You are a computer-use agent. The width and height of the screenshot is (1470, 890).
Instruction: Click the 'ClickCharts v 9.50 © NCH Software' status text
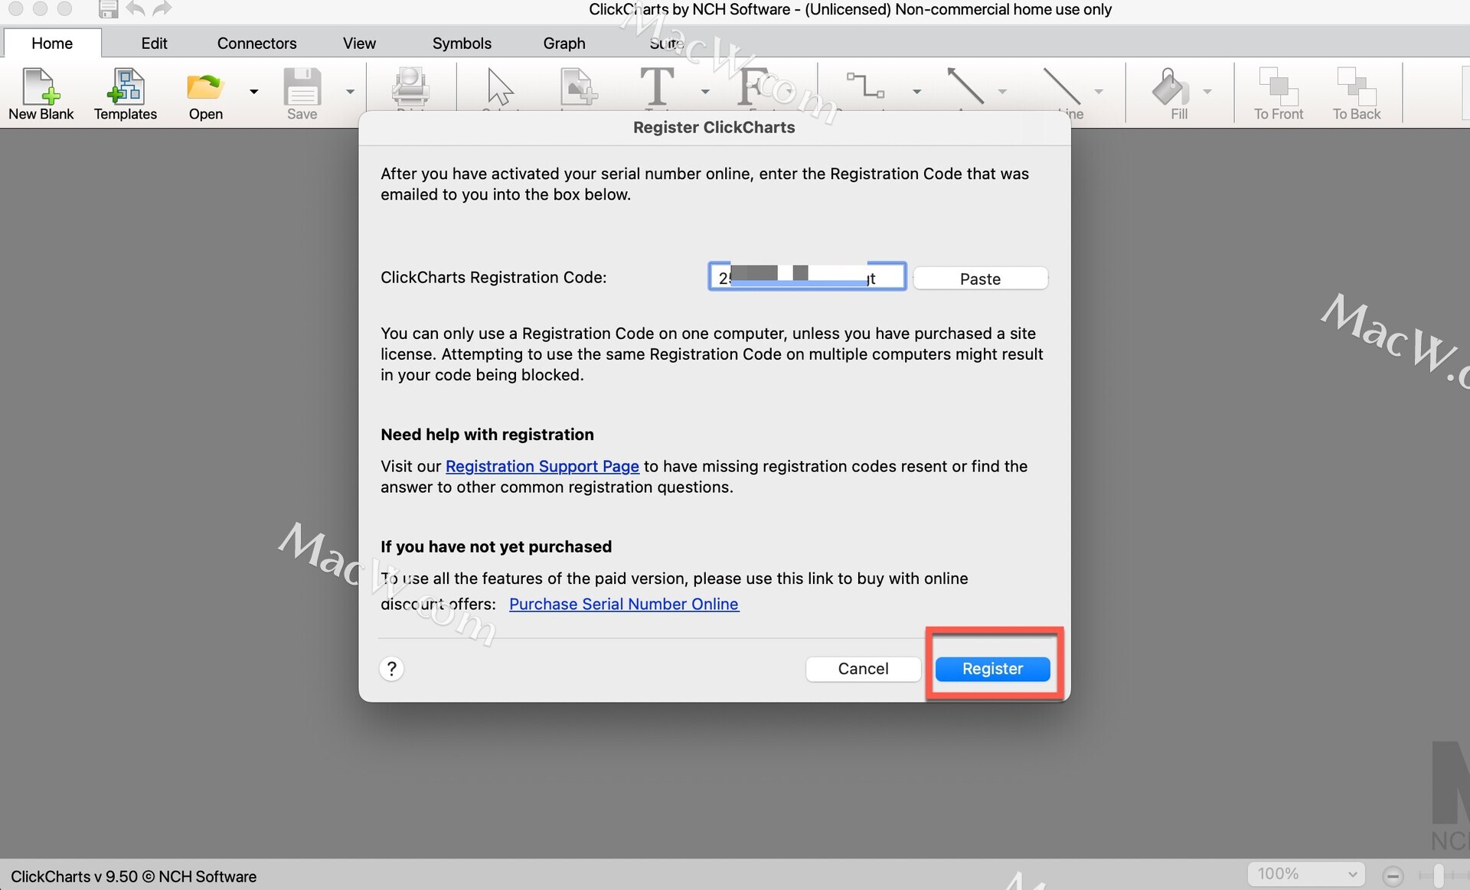133,876
